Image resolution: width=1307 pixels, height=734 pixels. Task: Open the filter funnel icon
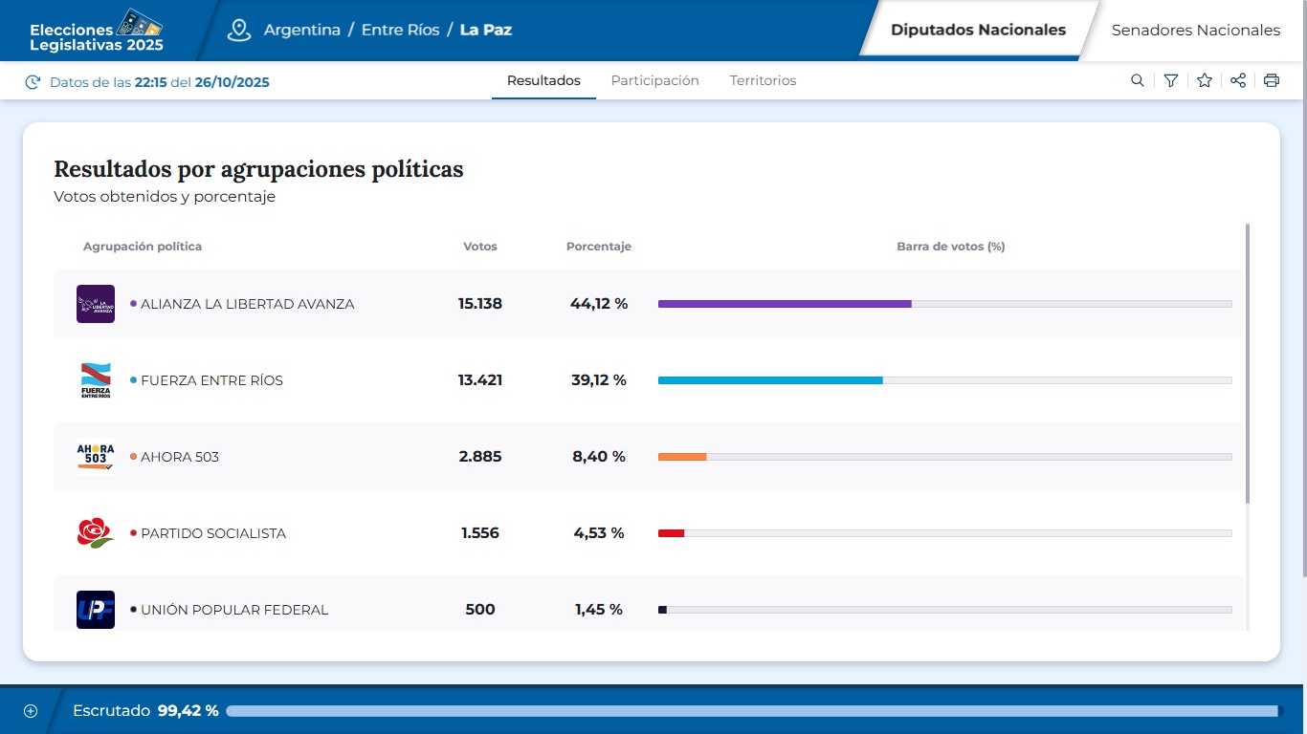pos(1170,80)
